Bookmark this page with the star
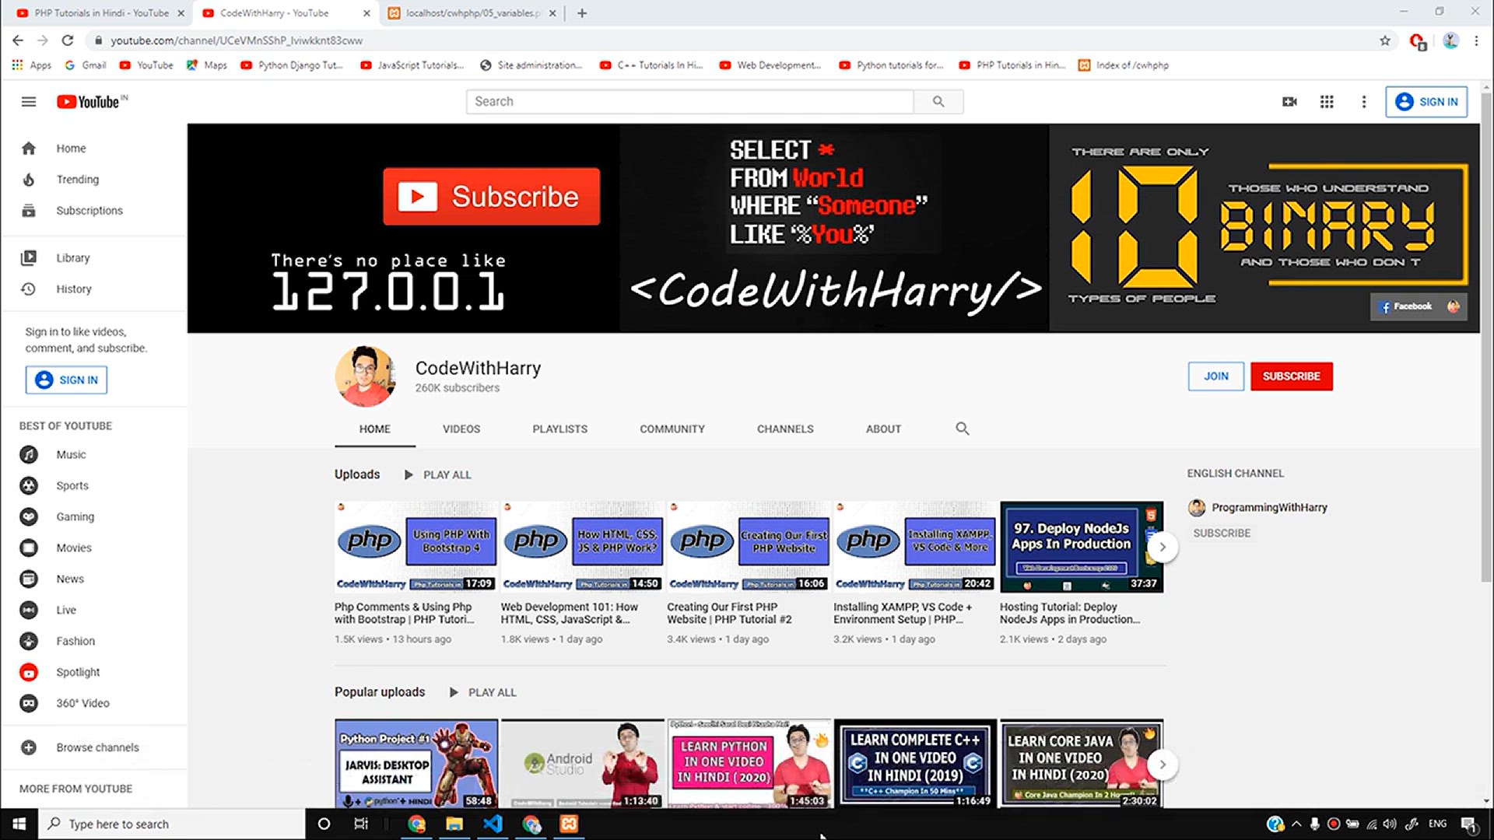This screenshot has width=1494, height=840. [x=1385, y=40]
